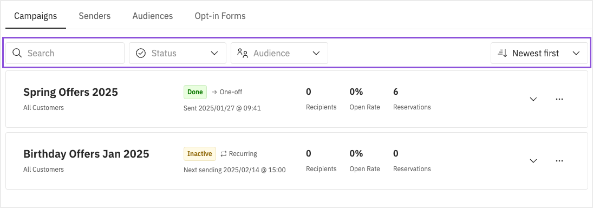Go to the Opt-in Forms tab
Image resolution: width=593 pixels, height=208 pixels.
[220, 16]
